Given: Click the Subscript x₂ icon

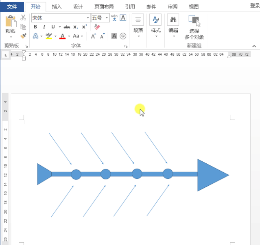Looking at the screenshot, I should click(x=76, y=27).
